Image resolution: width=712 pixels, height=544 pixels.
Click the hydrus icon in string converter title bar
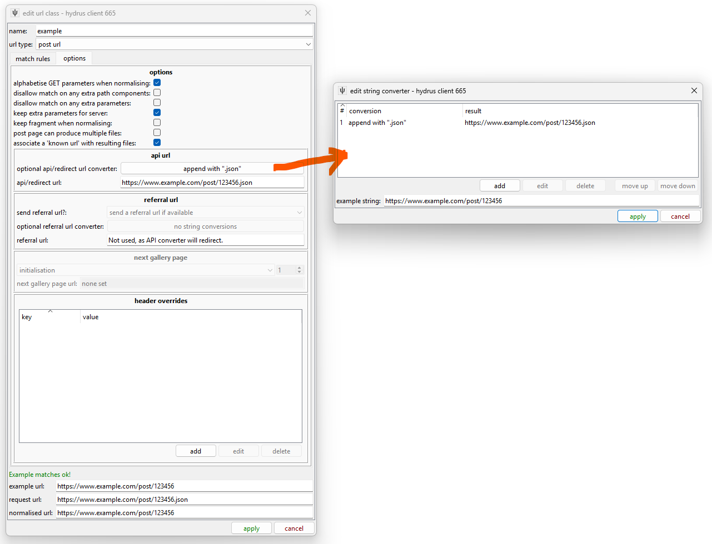pos(342,90)
